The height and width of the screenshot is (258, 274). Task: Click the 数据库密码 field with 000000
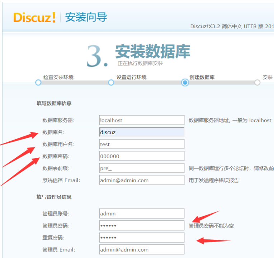click(x=142, y=156)
